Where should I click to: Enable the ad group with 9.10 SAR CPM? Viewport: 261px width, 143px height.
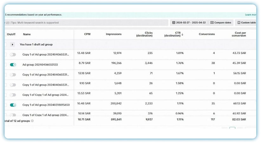click(x=13, y=85)
